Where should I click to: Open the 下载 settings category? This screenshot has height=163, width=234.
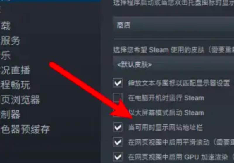point(5,26)
